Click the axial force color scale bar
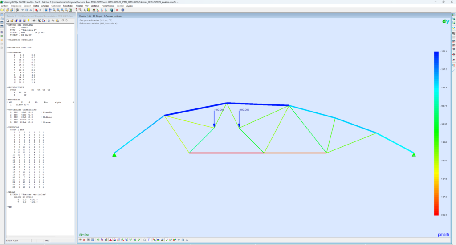Screen dimensions: 456x245 [x=436, y=133]
